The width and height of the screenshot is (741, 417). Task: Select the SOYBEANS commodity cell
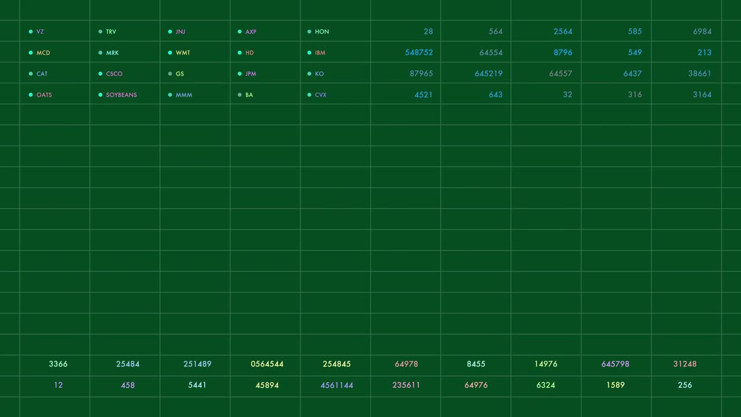click(124, 94)
